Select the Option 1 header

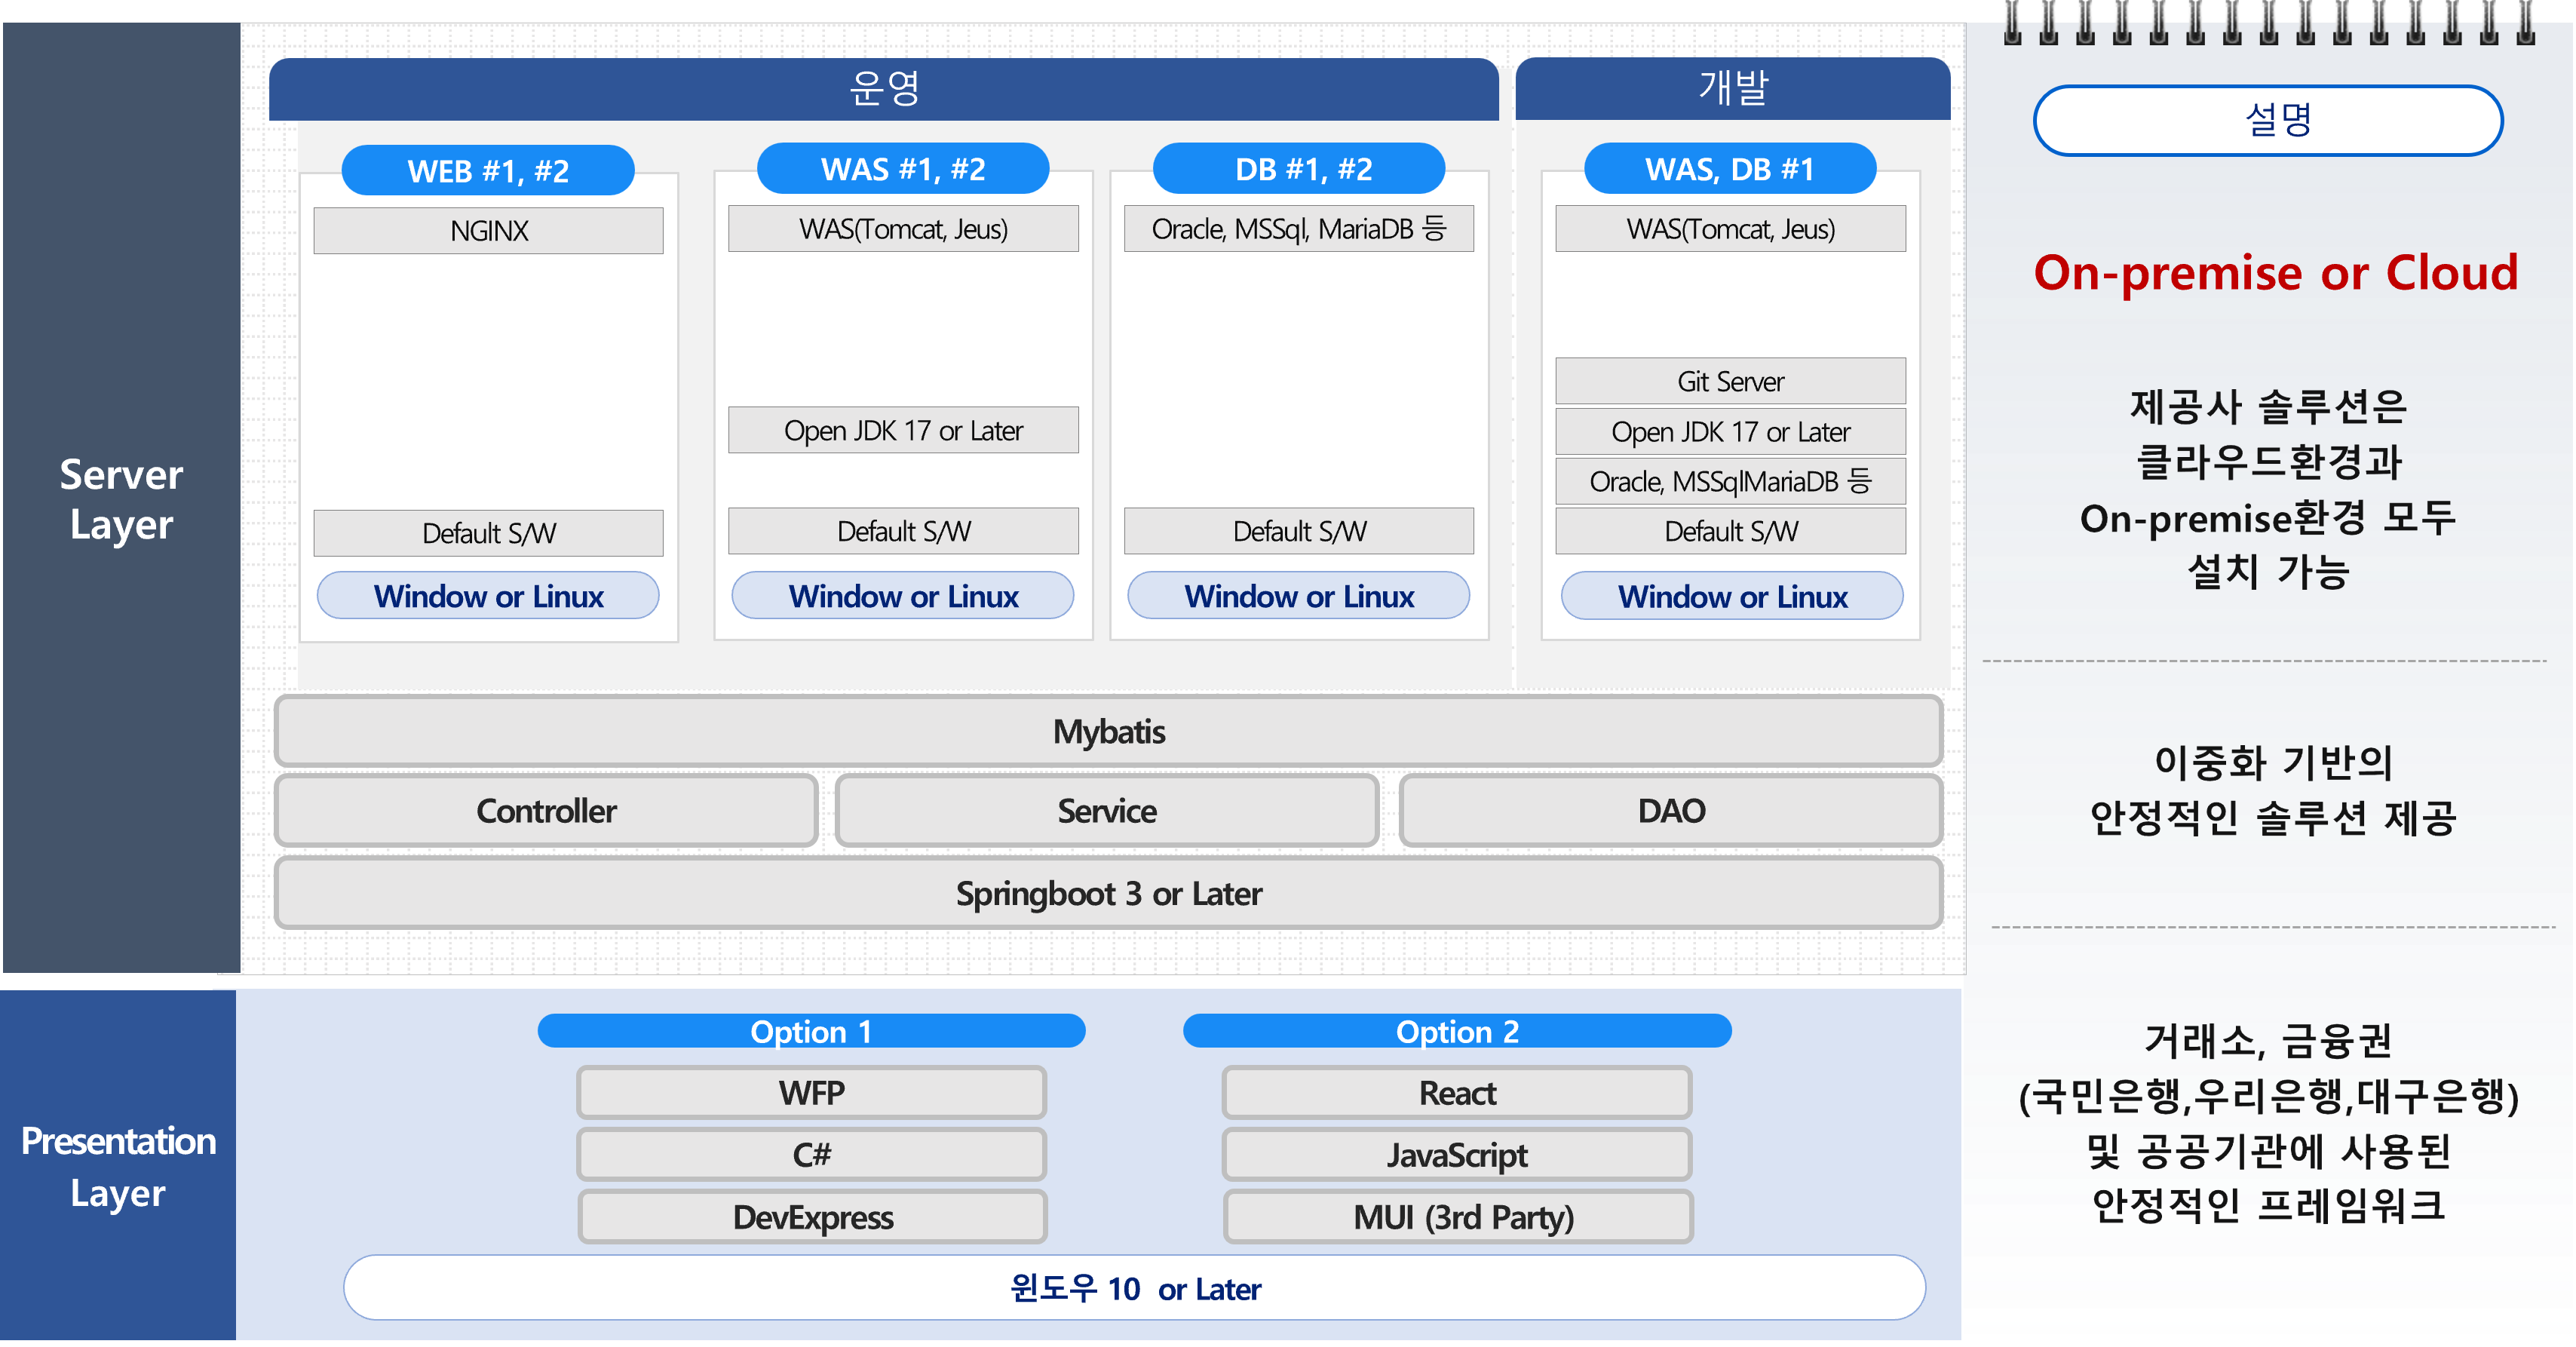coord(811,1031)
